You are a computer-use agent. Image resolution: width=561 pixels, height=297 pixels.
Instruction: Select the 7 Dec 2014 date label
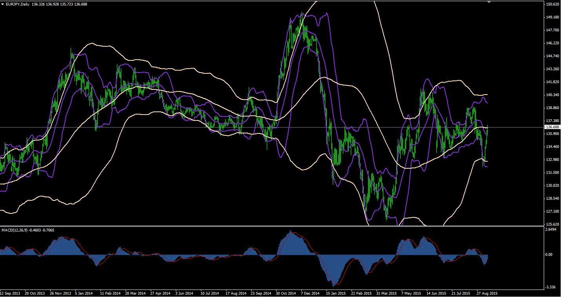click(x=311, y=293)
